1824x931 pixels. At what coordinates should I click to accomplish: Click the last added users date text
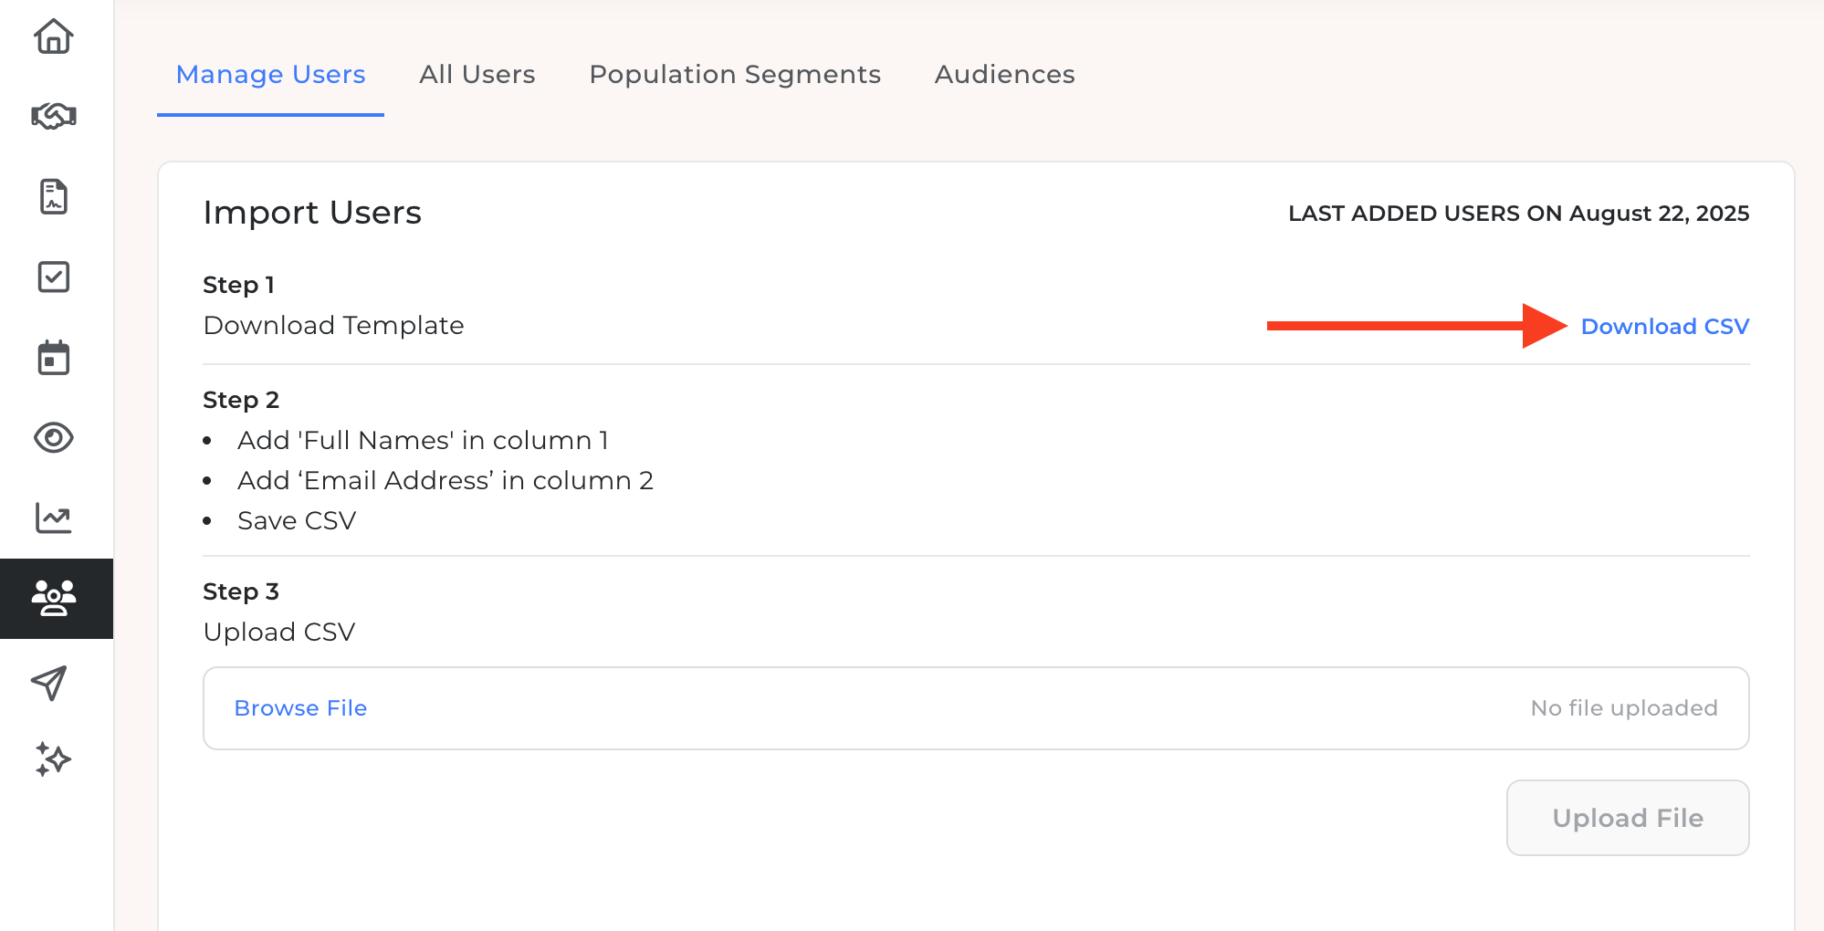(x=1518, y=214)
